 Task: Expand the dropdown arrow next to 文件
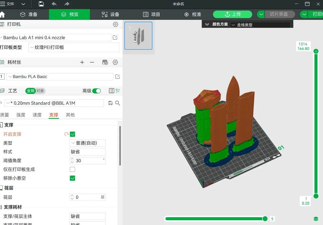(x=23, y=4)
